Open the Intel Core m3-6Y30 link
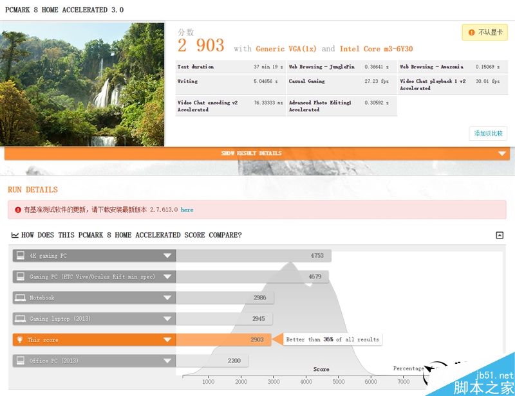 [x=376, y=49]
